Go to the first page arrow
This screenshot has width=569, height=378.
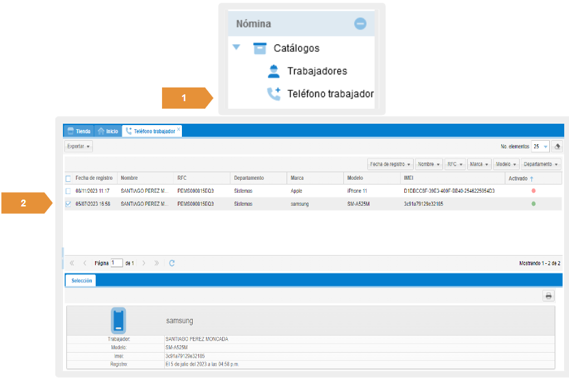tap(72, 262)
